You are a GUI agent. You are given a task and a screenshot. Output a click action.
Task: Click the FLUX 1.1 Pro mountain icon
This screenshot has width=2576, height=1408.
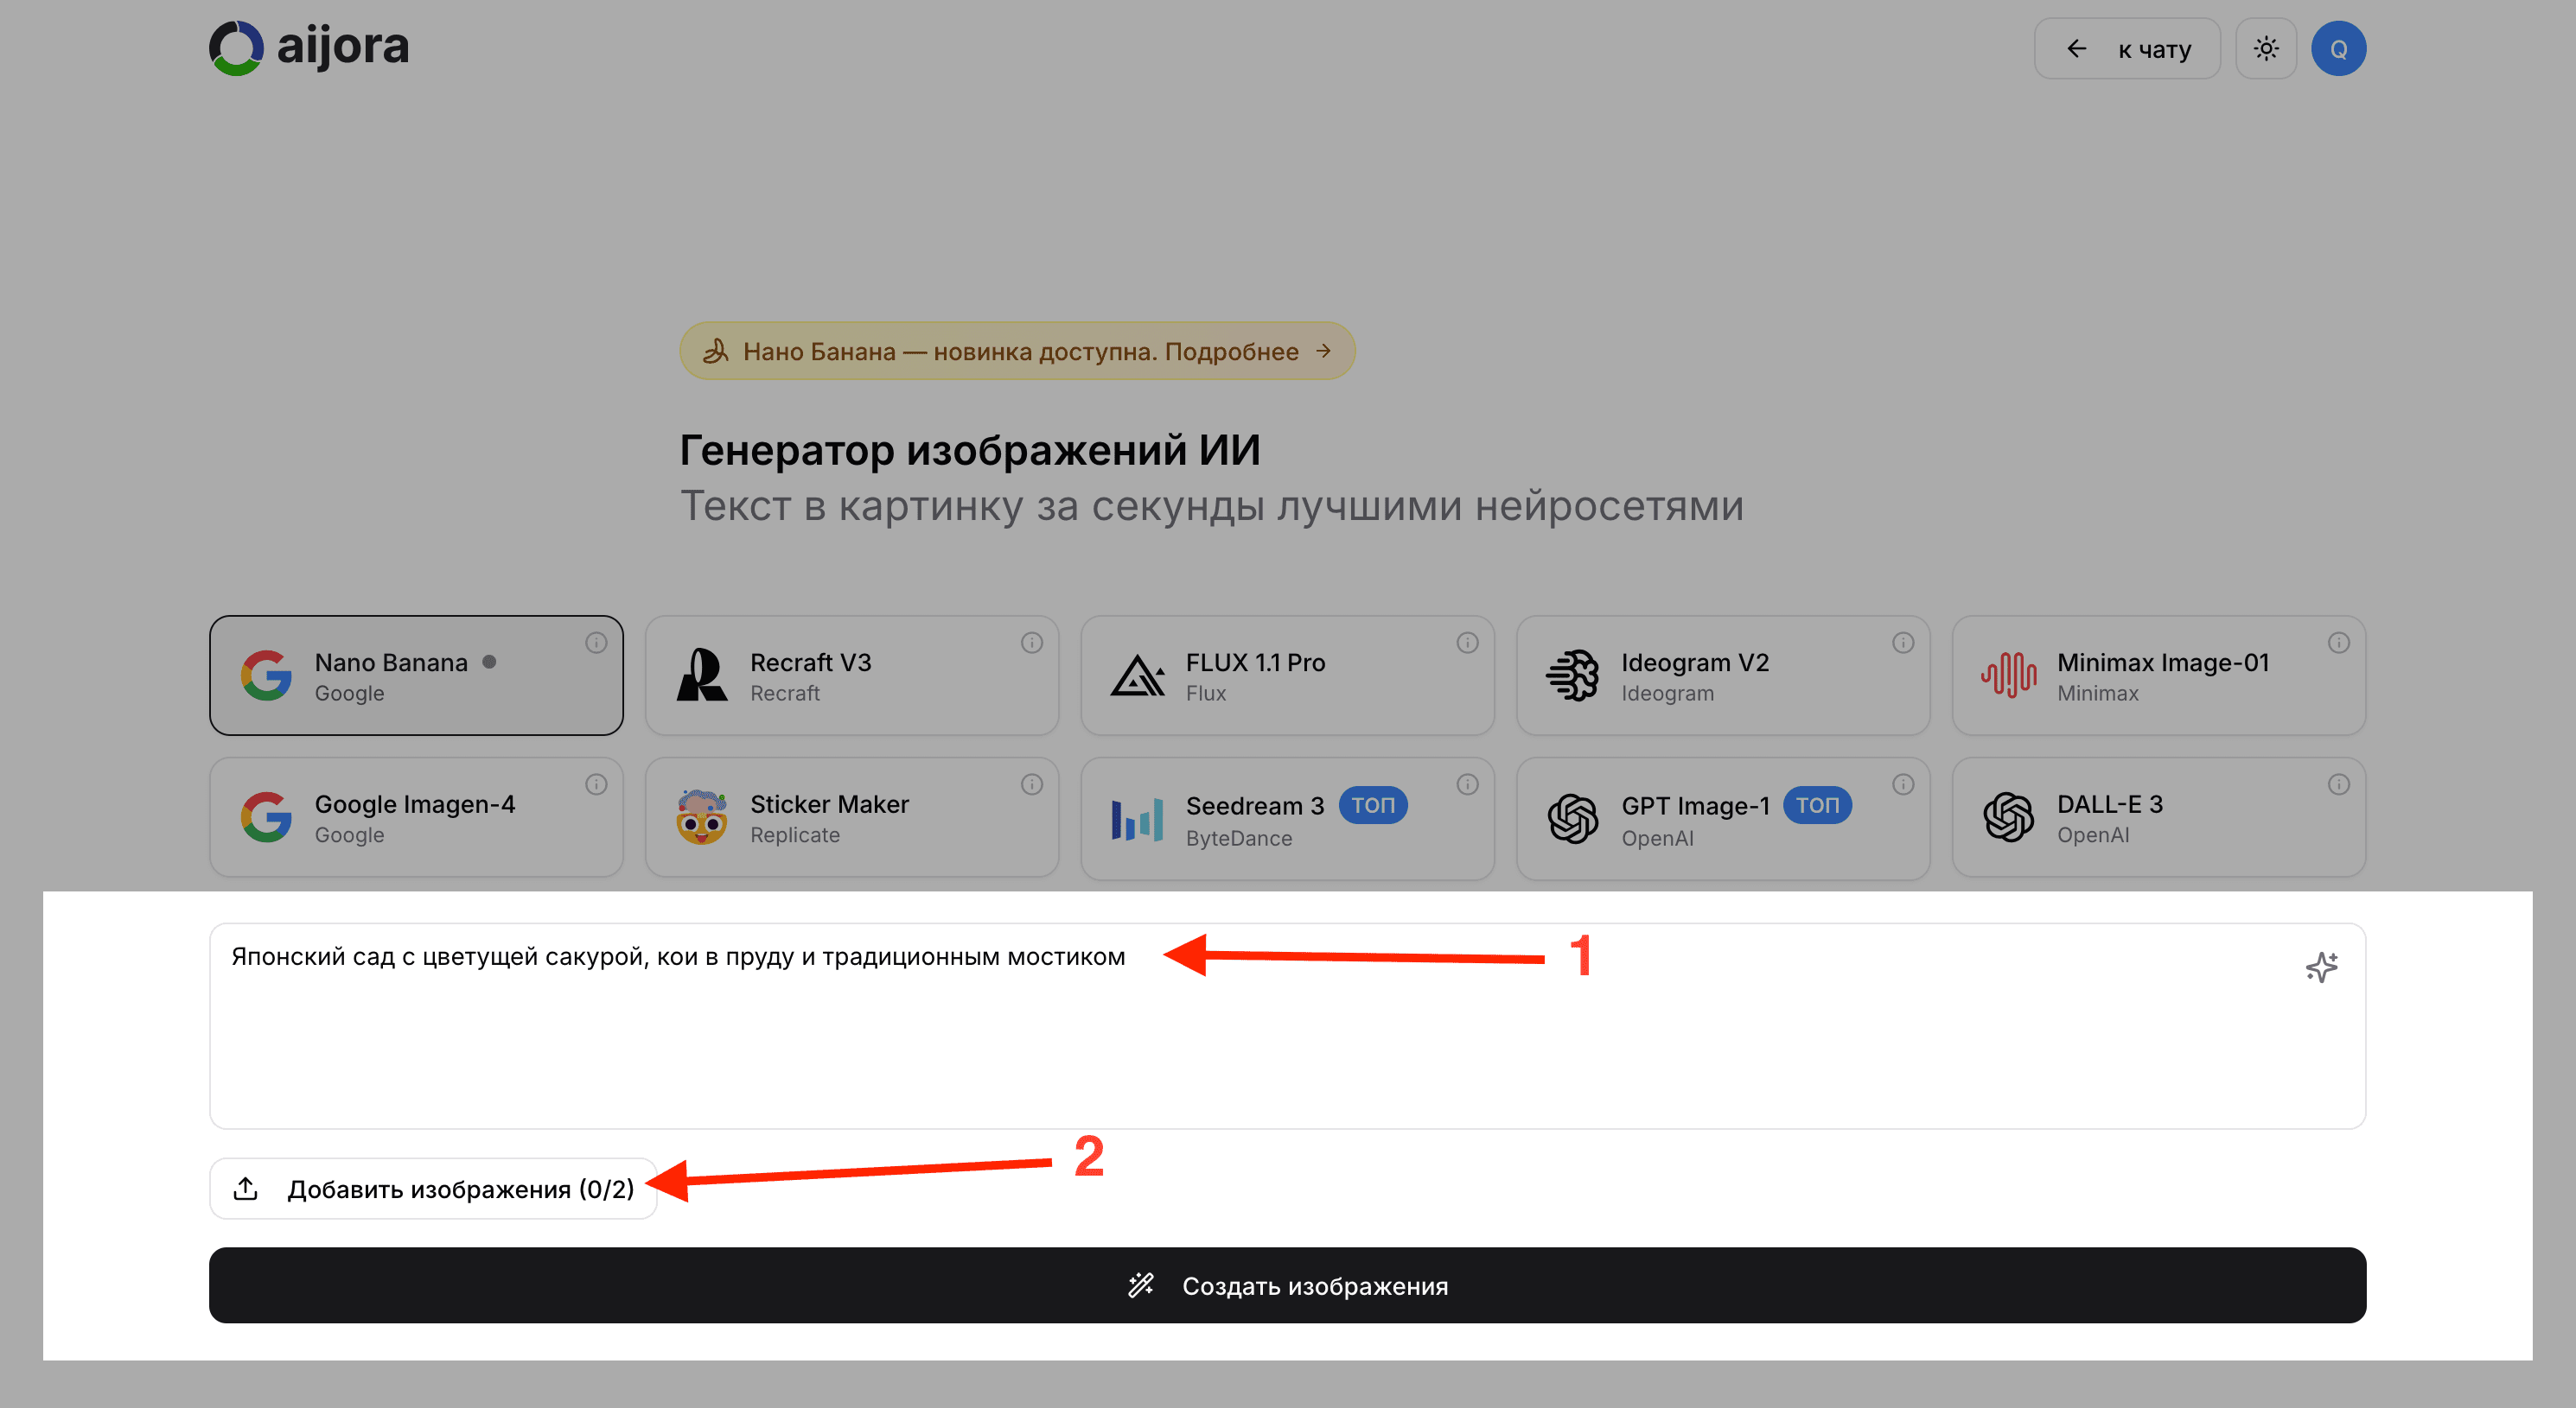1139,675
